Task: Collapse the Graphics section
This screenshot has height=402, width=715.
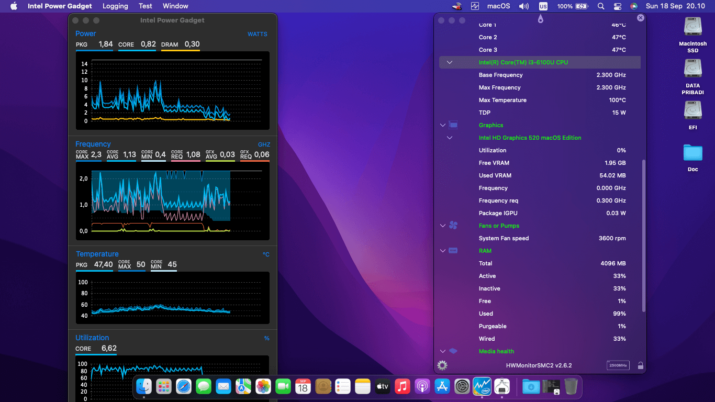Action: pos(443,125)
